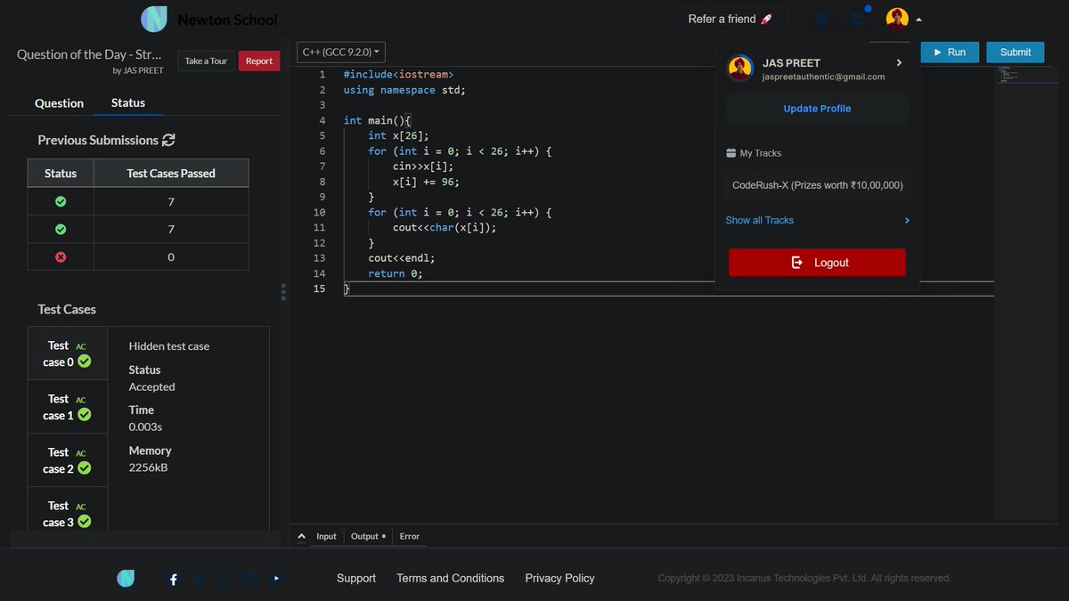Expand the console panel with the up arrow
1069x601 pixels.
301,536
